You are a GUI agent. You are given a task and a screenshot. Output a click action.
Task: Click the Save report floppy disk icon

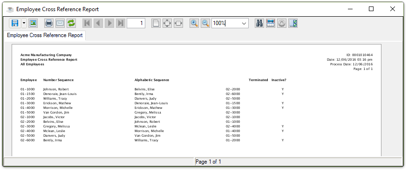tap(15, 23)
